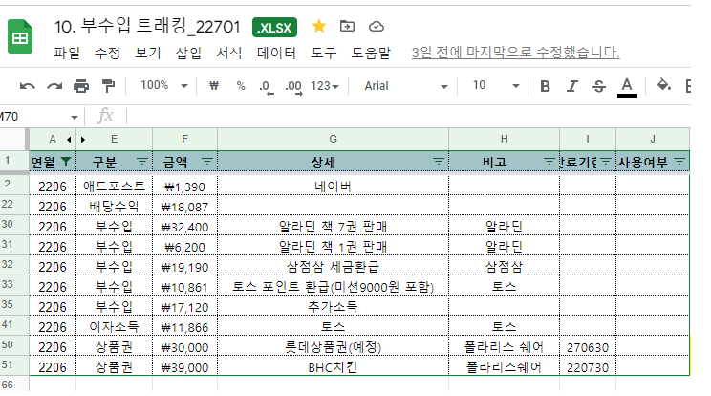
Task: Format as won currency
Action: (213, 86)
